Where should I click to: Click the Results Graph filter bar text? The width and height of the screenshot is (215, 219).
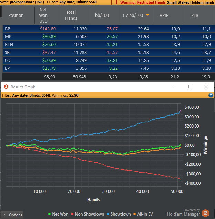click(x=40, y=95)
